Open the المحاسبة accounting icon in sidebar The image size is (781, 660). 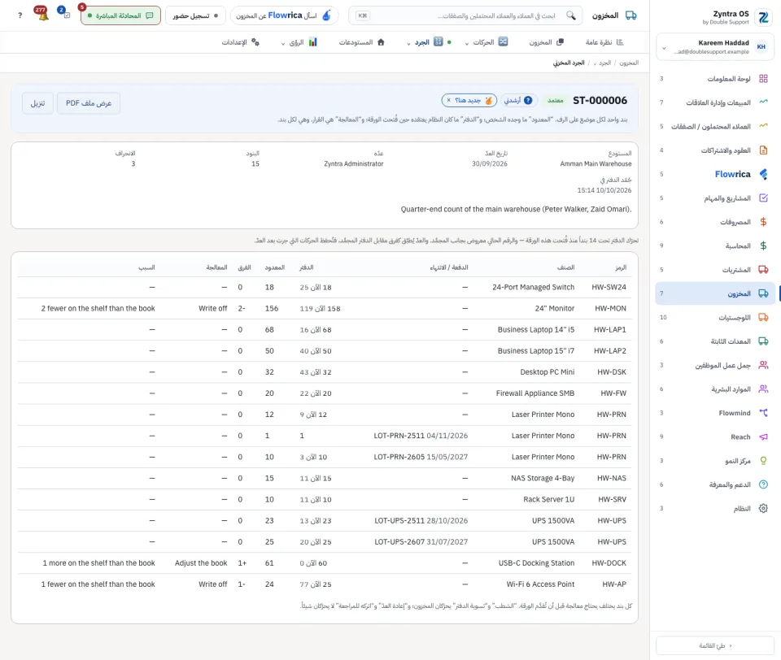763,245
